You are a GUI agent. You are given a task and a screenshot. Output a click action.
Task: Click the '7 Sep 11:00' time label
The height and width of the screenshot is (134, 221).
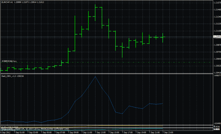point(87,133)
